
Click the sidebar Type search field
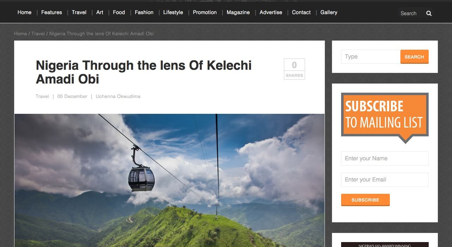(x=371, y=57)
